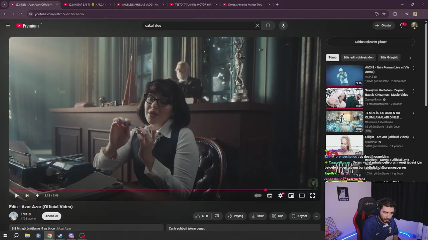Screen dimensions: 428x240
Task: Click the magnifier search button
Action: pos(268,25)
